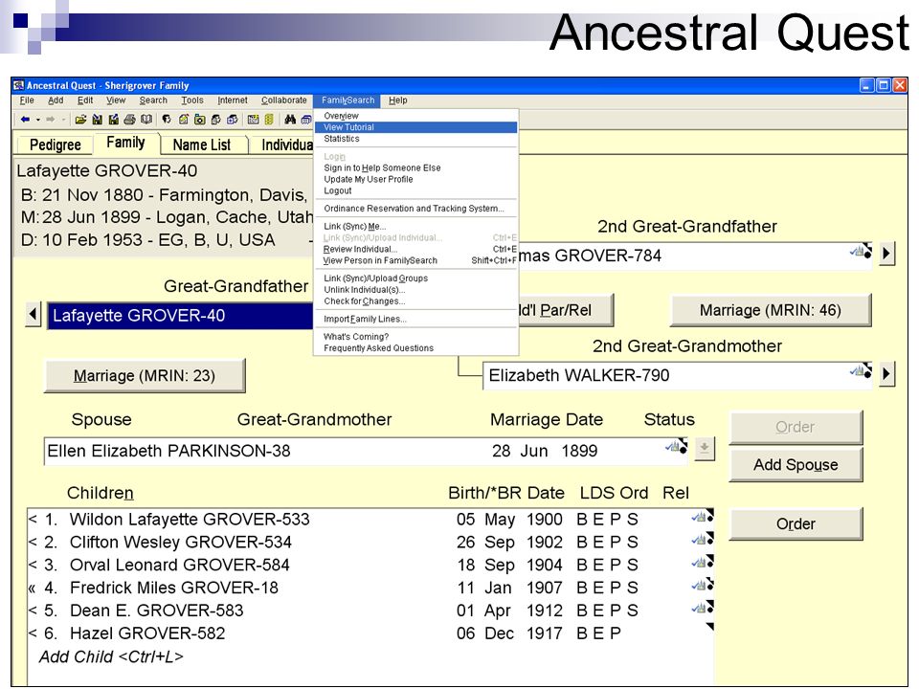Open the File menu

[27, 100]
